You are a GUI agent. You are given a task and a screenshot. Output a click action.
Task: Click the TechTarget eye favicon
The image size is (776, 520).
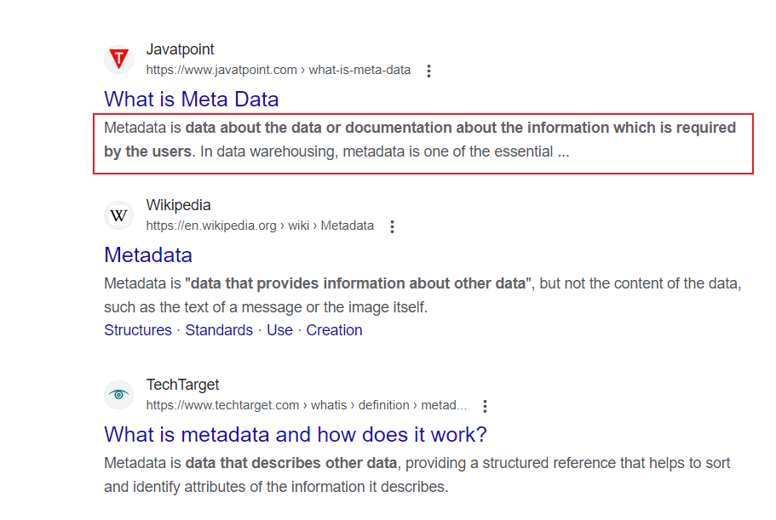pyautogui.click(x=118, y=395)
